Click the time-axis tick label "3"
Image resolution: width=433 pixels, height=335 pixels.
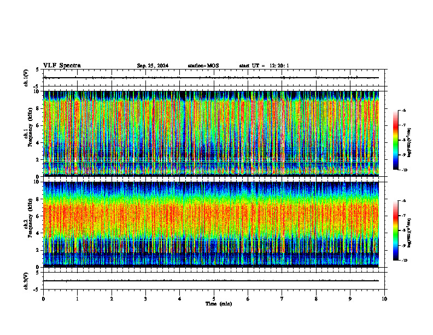coord(145,299)
